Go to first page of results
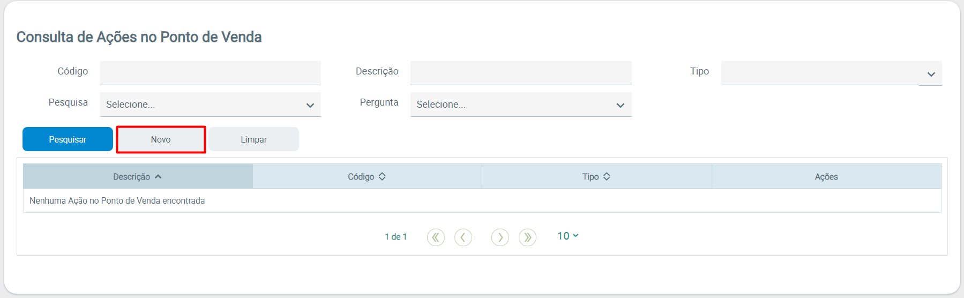 point(436,237)
